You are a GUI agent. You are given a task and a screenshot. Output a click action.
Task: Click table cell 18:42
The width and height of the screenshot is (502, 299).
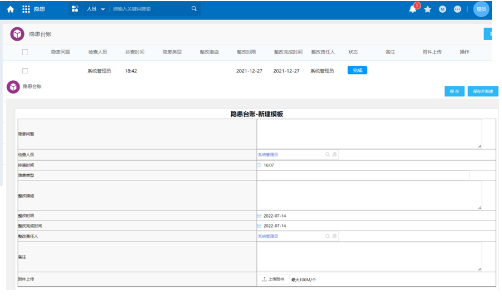pos(130,71)
